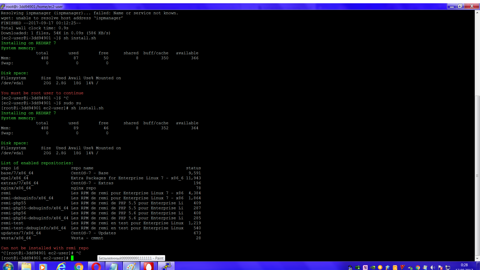Switch to the Opera browser window

point(96,266)
